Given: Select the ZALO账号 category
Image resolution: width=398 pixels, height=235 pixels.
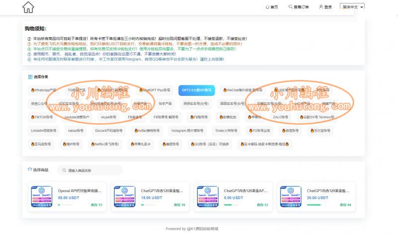Looking at the screenshot, I should (x=281, y=117).
